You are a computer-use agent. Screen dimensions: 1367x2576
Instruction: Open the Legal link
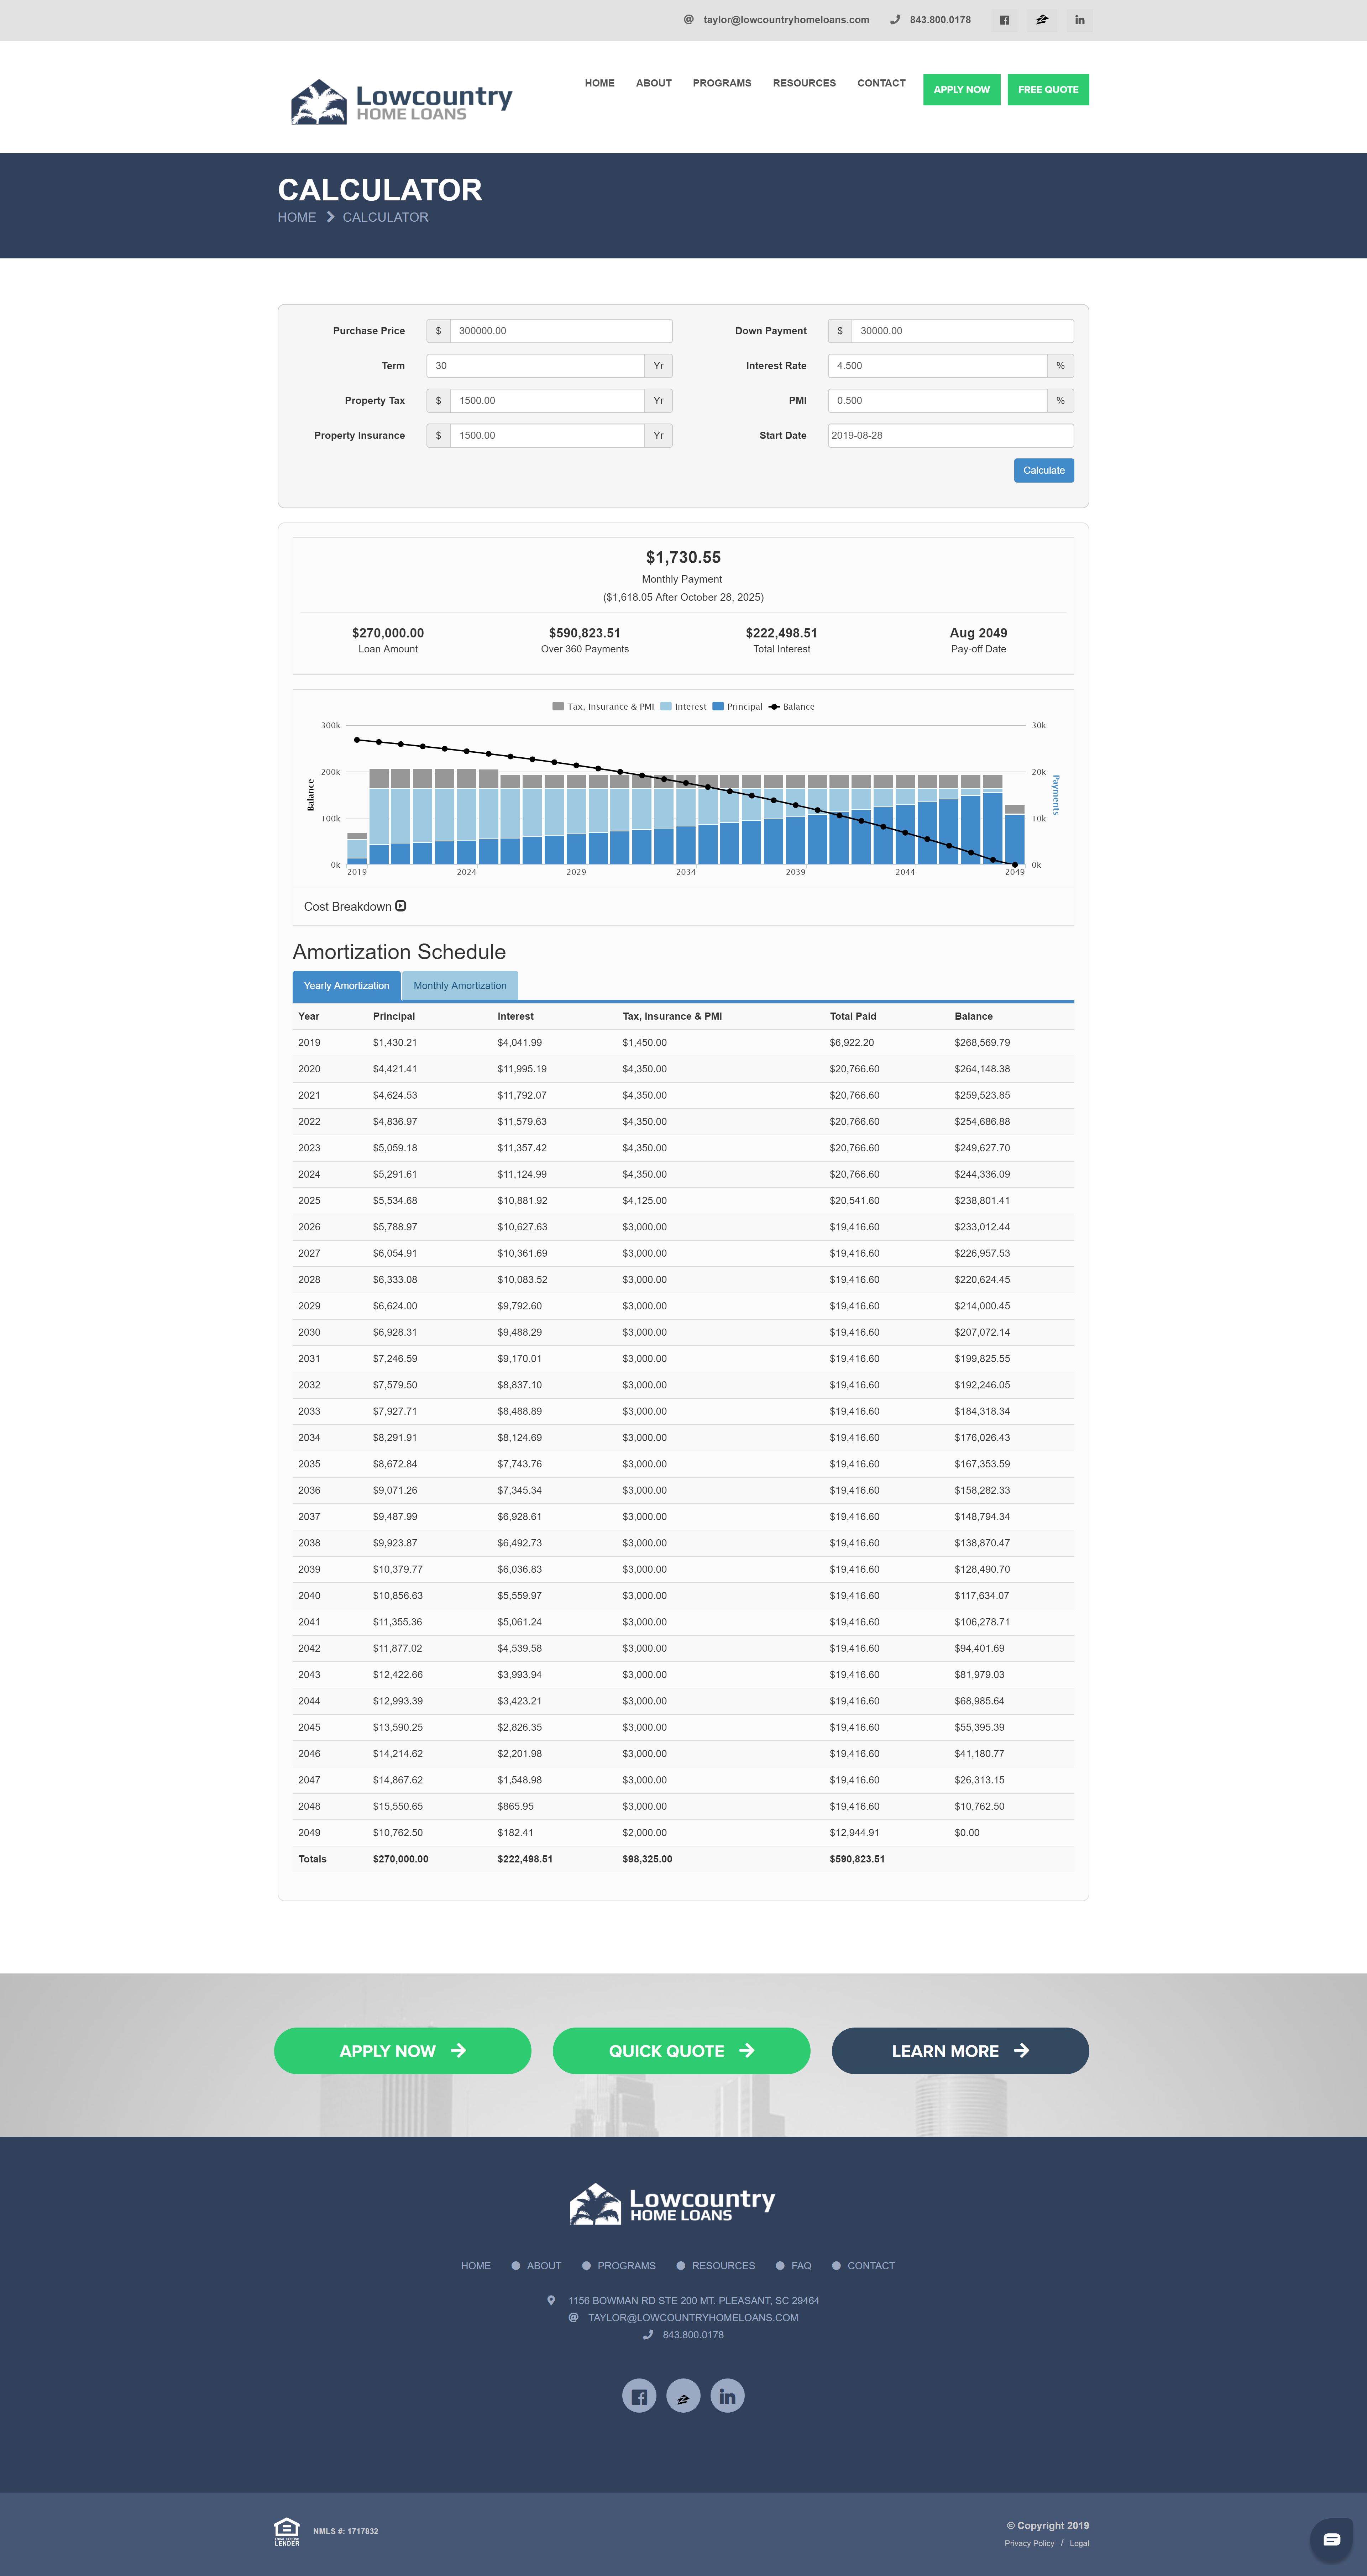pyautogui.click(x=1079, y=2543)
